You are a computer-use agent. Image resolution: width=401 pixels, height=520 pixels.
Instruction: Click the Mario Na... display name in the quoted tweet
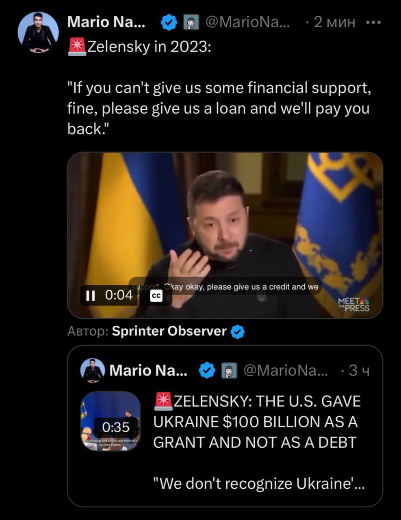pyautogui.click(x=148, y=370)
